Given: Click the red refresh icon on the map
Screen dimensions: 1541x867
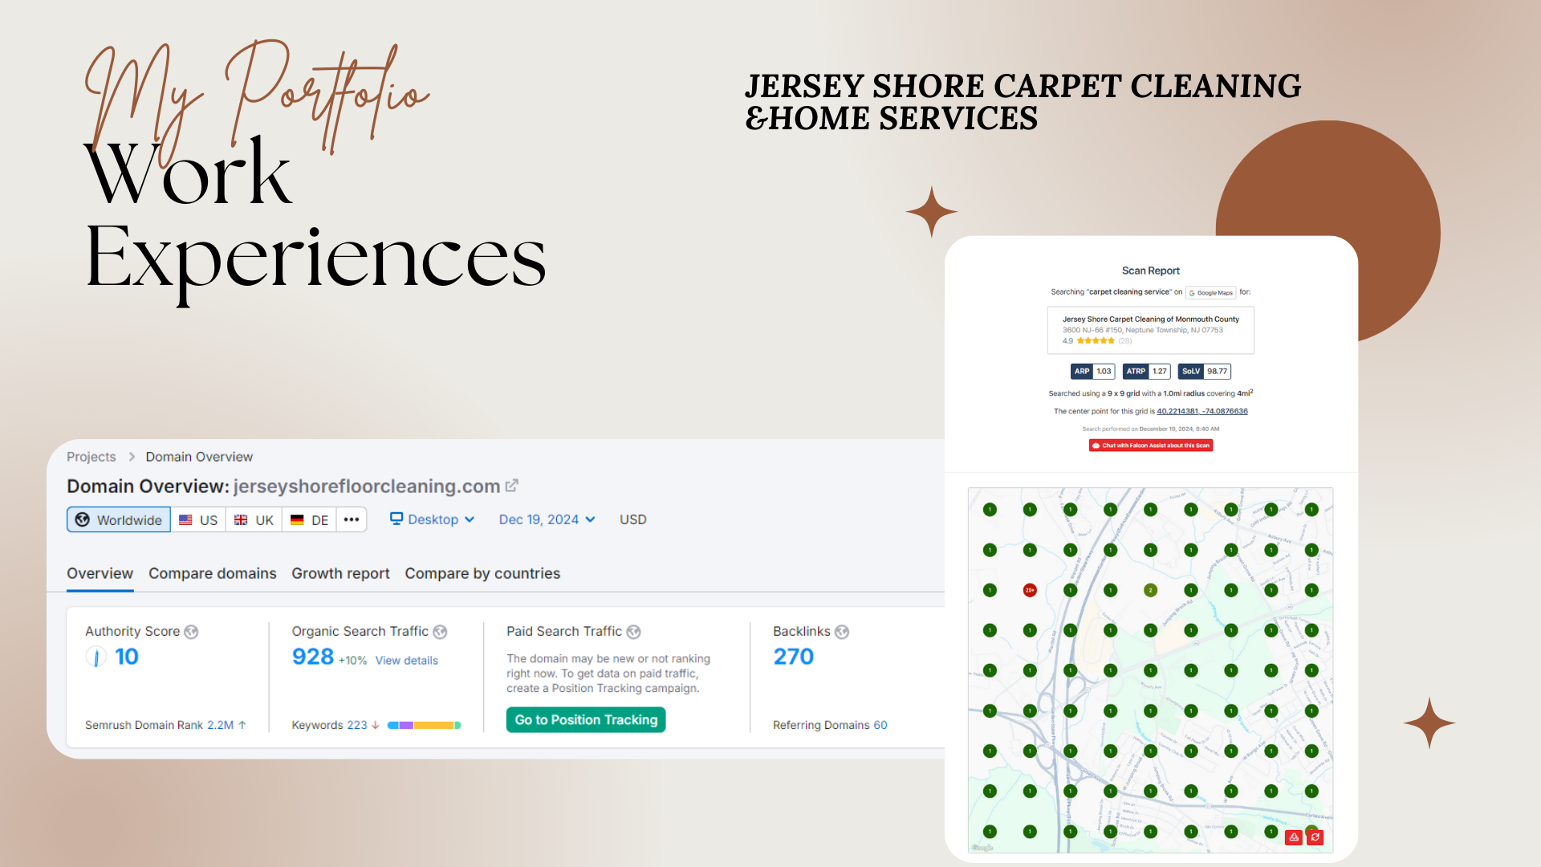Looking at the screenshot, I should pos(1315,837).
